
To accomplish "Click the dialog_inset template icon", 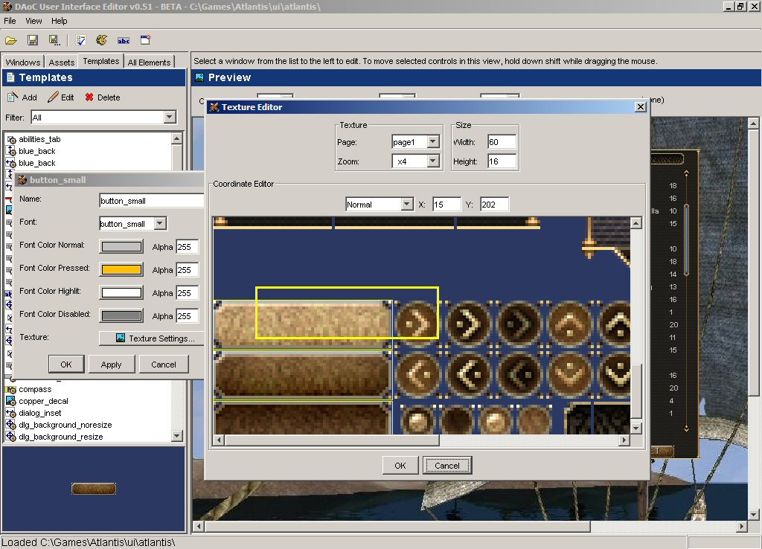I will [x=10, y=413].
